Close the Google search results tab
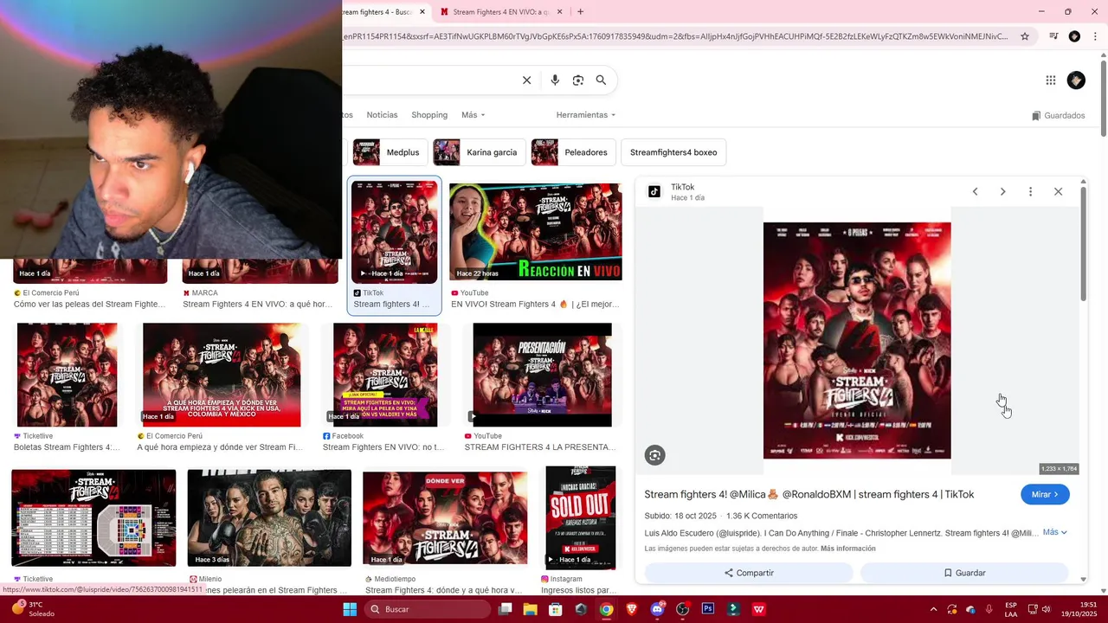 click(422, 12)
